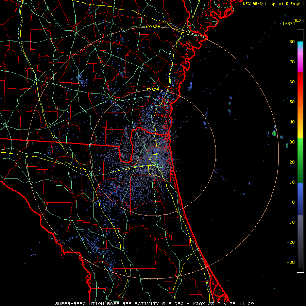
Task: Click the "NEXR" label above the color scale
Action: point(299,20)
